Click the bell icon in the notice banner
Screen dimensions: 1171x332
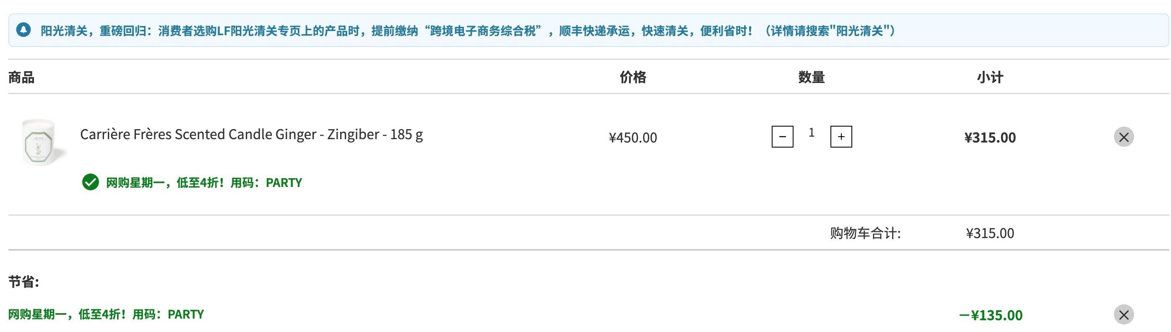(x=23, y=30)
